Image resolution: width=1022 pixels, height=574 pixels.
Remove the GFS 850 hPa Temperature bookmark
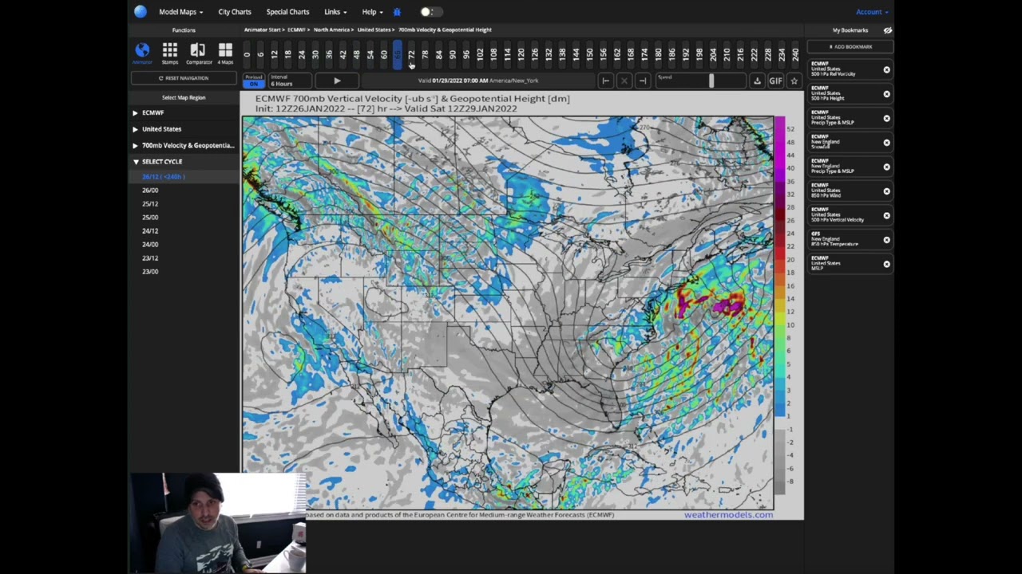(x=886, y=240)
